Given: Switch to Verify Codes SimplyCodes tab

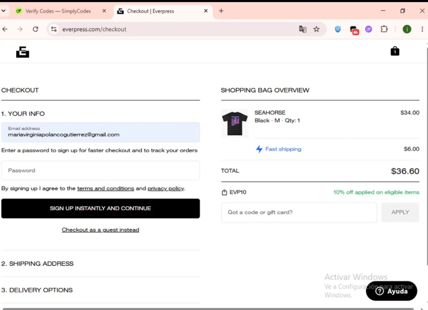Looking at the screenshot, I should click(58, 11).
